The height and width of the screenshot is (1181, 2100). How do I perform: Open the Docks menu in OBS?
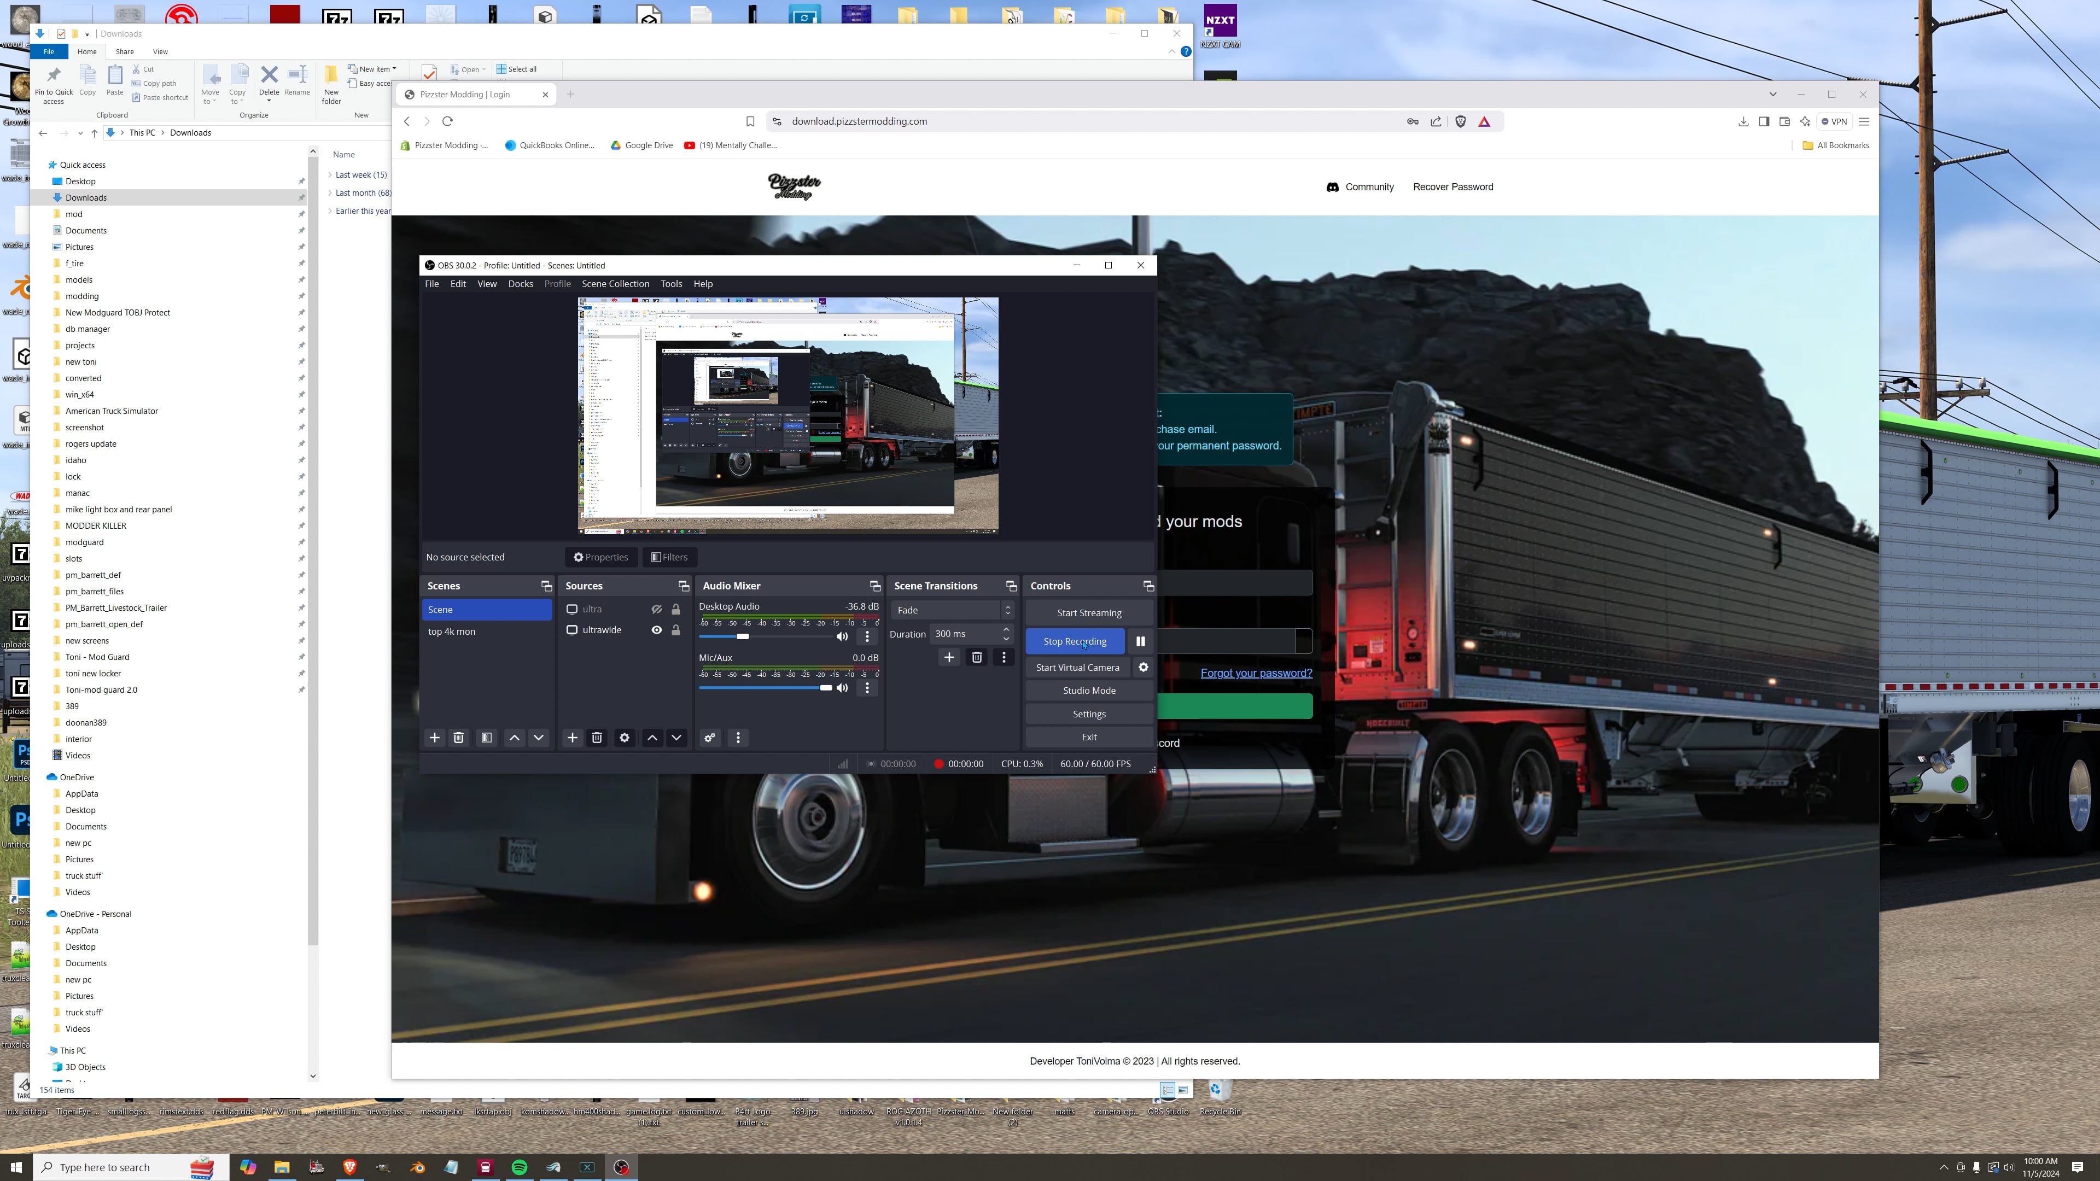coord(521,284)
